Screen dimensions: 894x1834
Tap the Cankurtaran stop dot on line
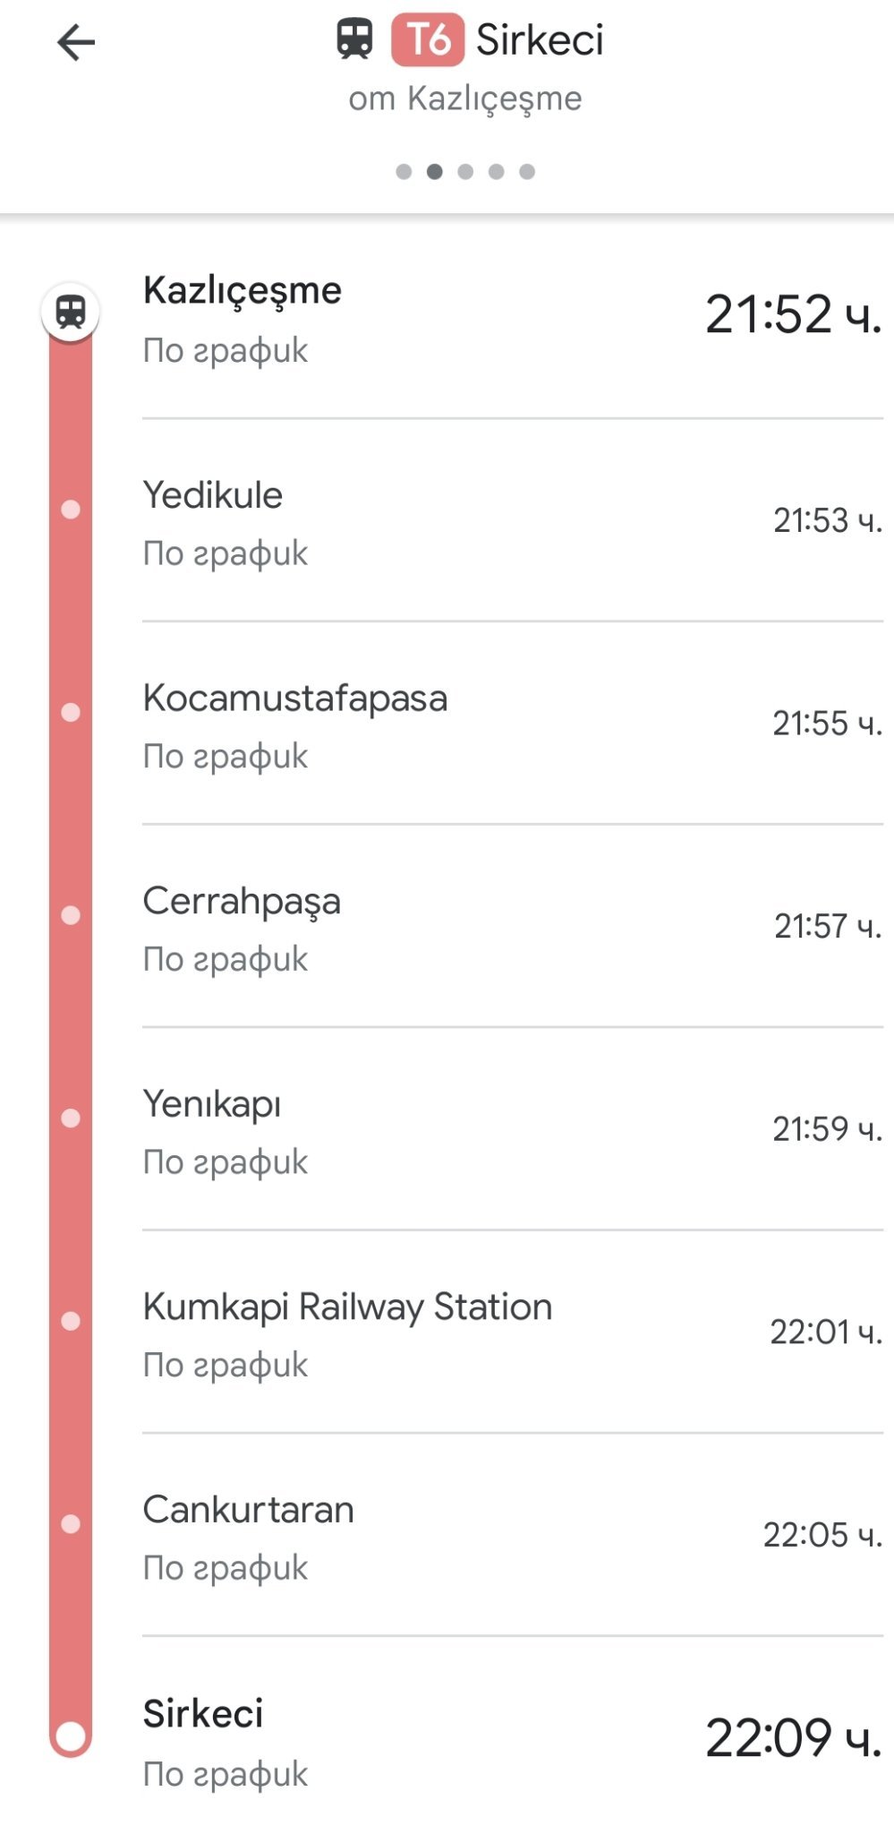coord(71,1524)
